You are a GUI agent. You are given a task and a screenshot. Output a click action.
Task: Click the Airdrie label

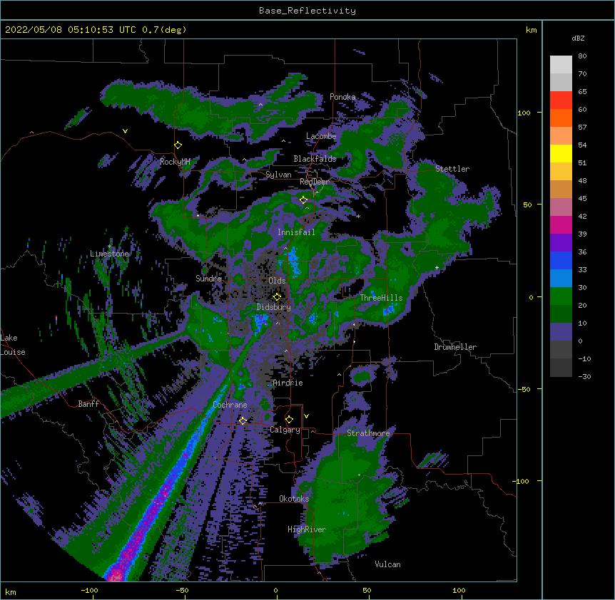click(x=288, y=383)
